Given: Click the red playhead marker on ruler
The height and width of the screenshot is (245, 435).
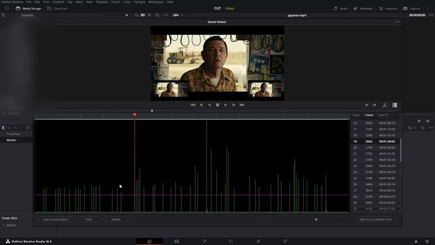Looking at the screenshot, I should coord(135,115).
